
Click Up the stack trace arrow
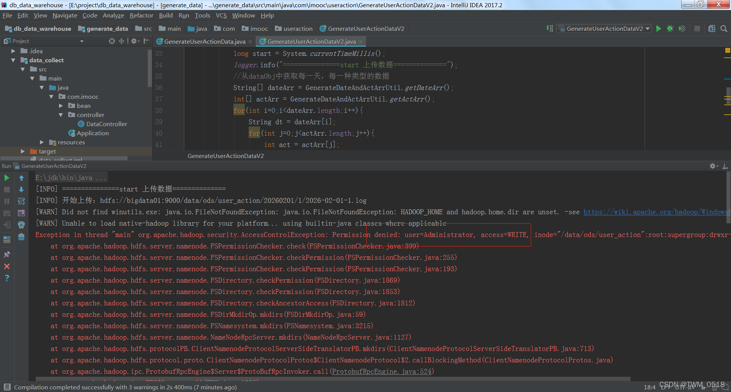point(21,178)
